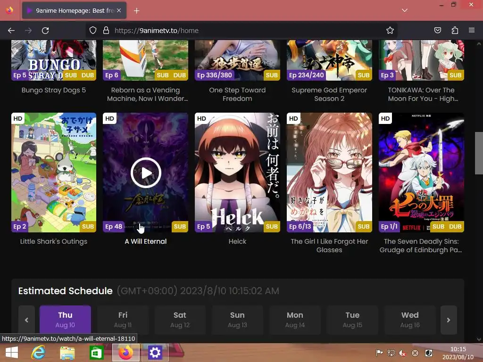Select the Tue Aug 15 schedule tab
Image resolution: width=483 pixels, height=362 pixels.
[352, 320]
